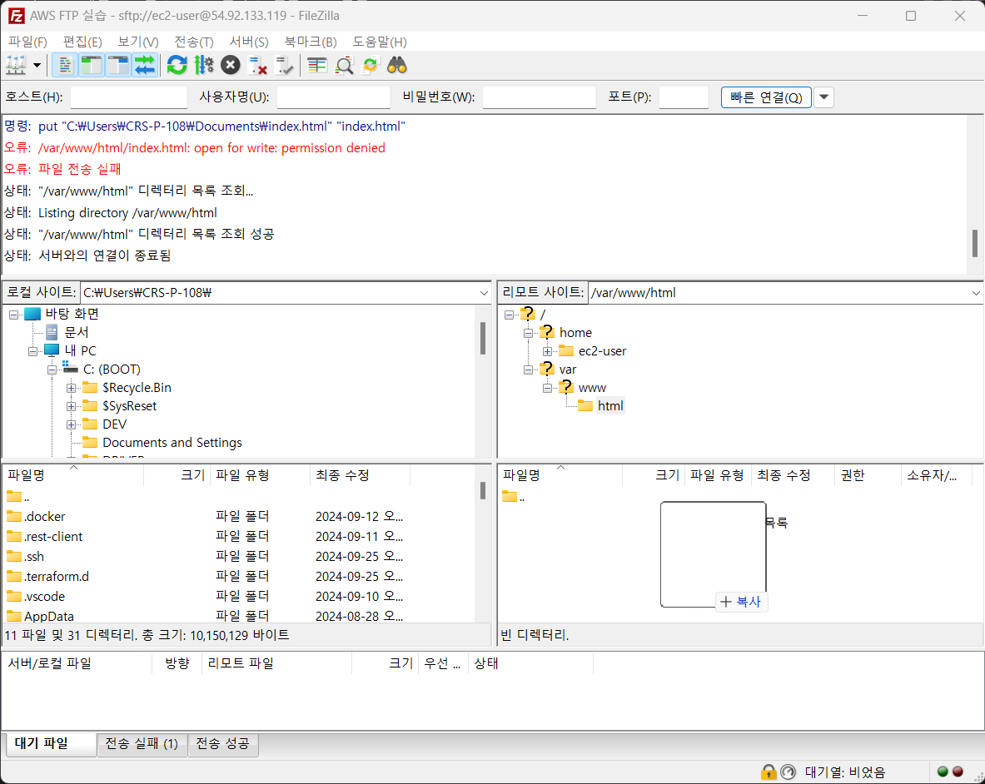The image size is (985, 784).
Task: Collapse the remote home node
Action: (x=529, y=333)
